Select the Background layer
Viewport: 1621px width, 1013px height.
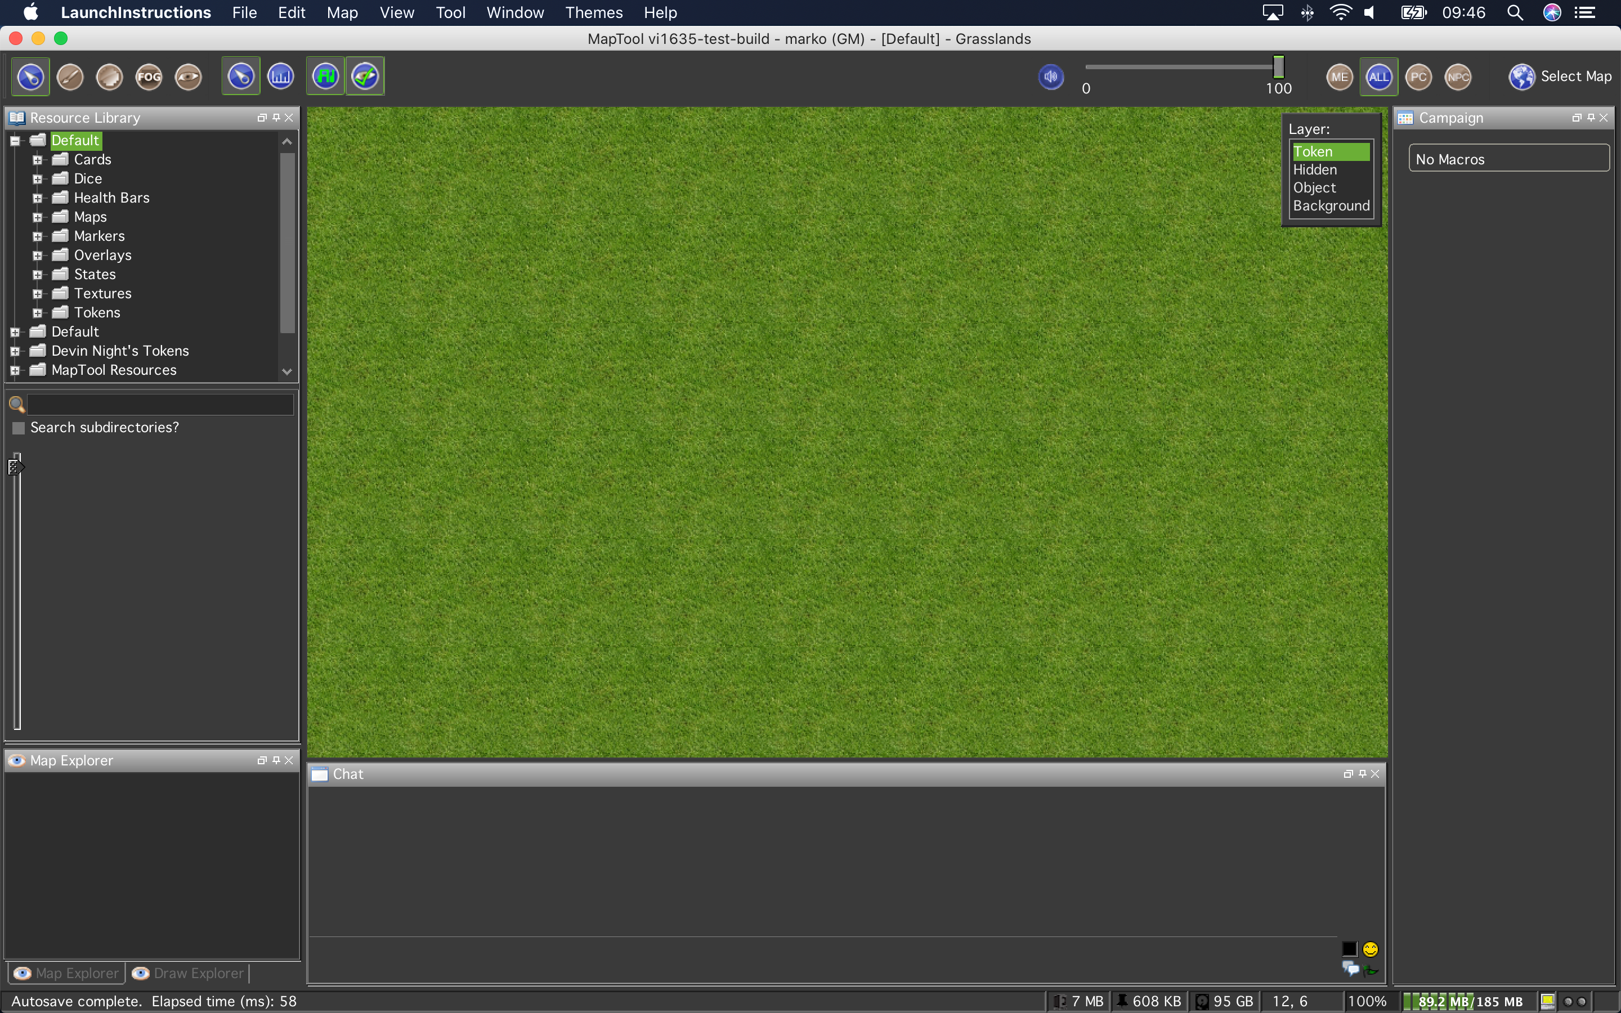tap(1331, 205)
